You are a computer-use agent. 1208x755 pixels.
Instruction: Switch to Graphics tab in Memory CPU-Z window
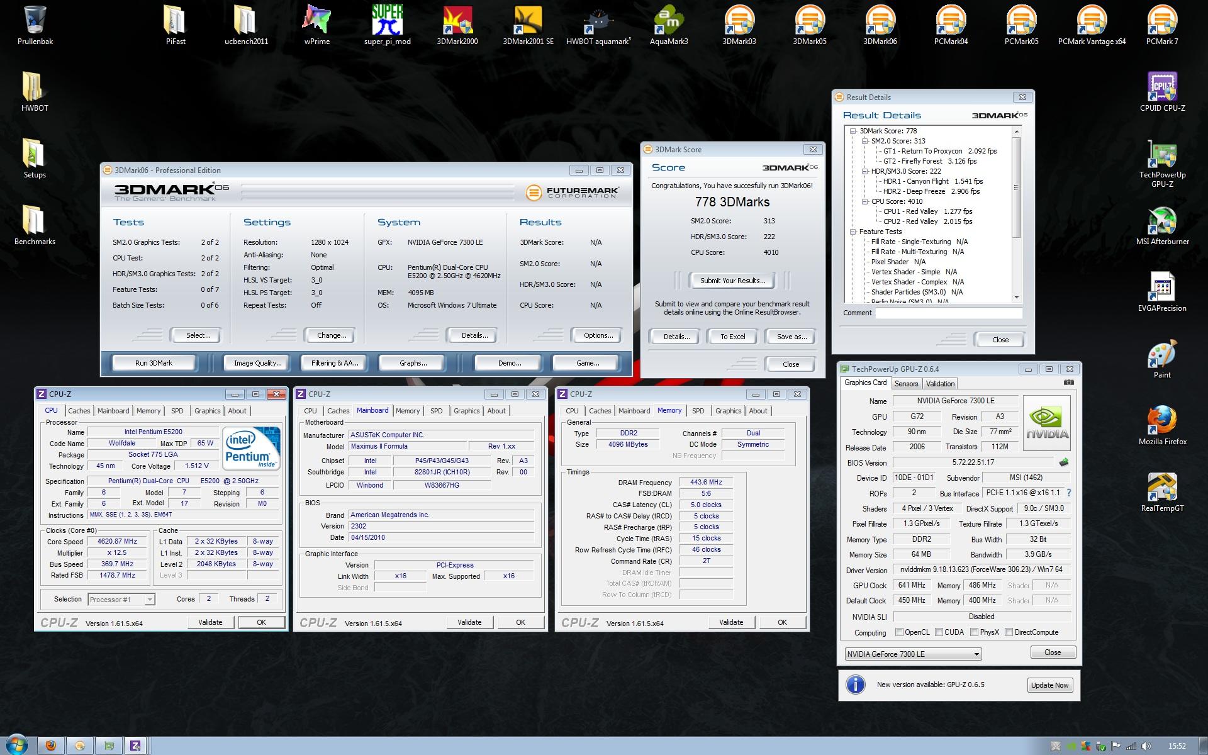[728, 411]
